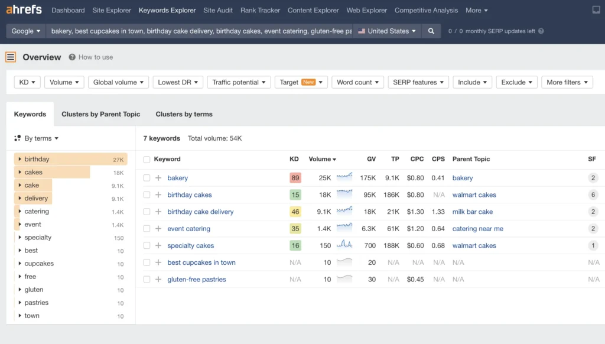Viewport: 605px width, 344px height.
Task: Open catering near me parent topic link
Action: click(x=477, y=229)
